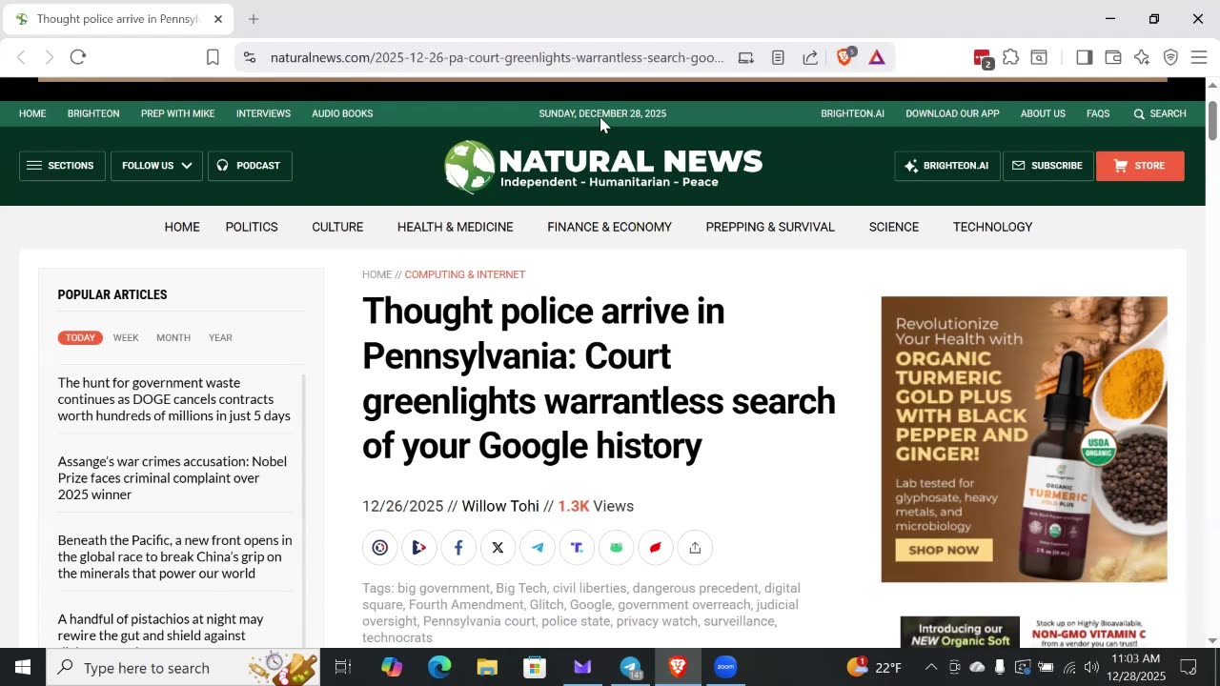Click Shop Now on turmeric ad
This screenshot has width=1220, height=686.
[x=944, y=550]
